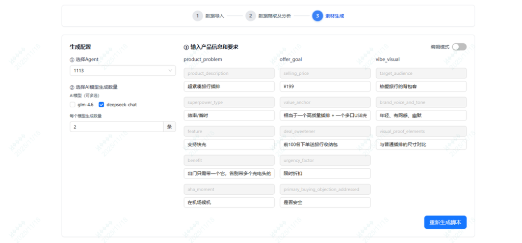This screenshot has width=522, height=243.
Task: Check the glm-4.6 model checkbox
Action: [72, 105]
